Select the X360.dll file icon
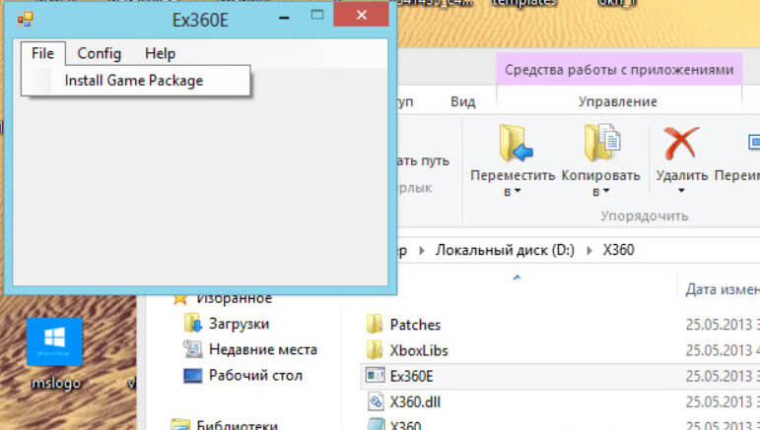 [x=376, y=401]
